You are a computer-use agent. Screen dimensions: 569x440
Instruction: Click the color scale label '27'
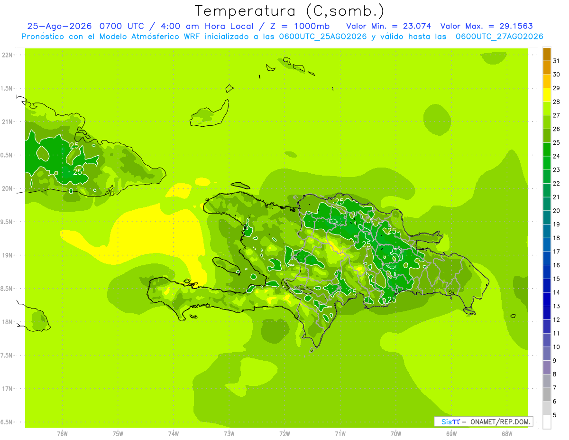(556, 115)
